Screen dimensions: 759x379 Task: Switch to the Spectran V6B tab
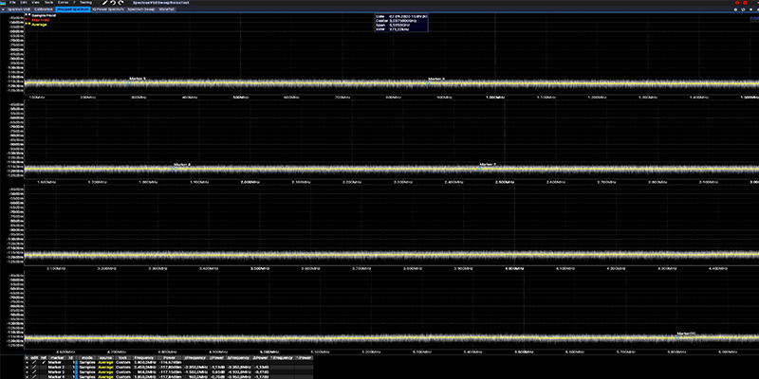pyautogui.click(x=19, y=9)
